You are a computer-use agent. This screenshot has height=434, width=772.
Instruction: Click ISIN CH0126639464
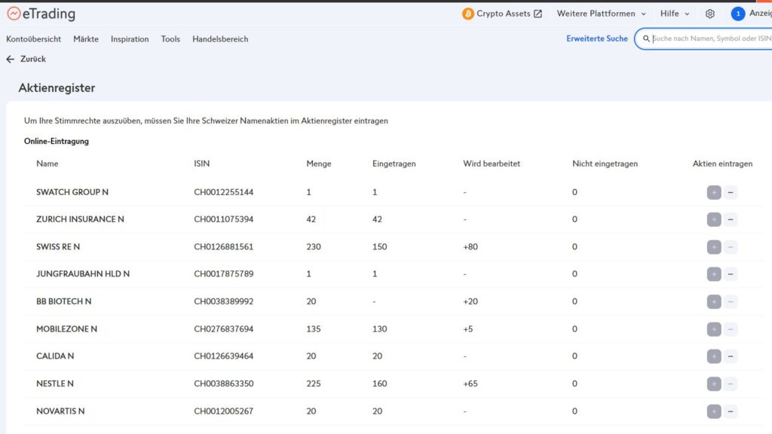click(x=223, y=356)
